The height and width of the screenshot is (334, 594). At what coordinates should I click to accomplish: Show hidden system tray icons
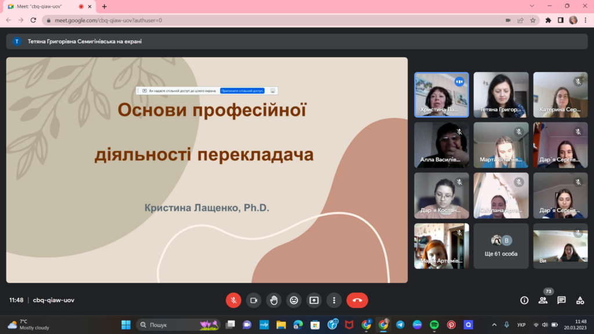pyautogui.click(x=494, y=325)
